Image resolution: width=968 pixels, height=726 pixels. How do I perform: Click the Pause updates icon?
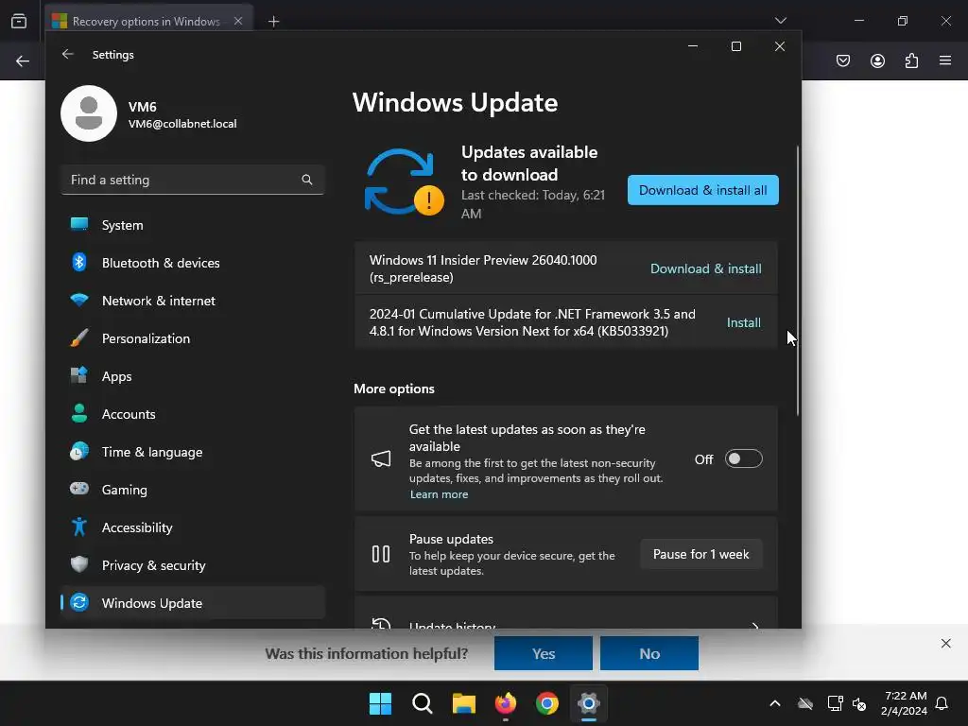[x=381, y=554]
